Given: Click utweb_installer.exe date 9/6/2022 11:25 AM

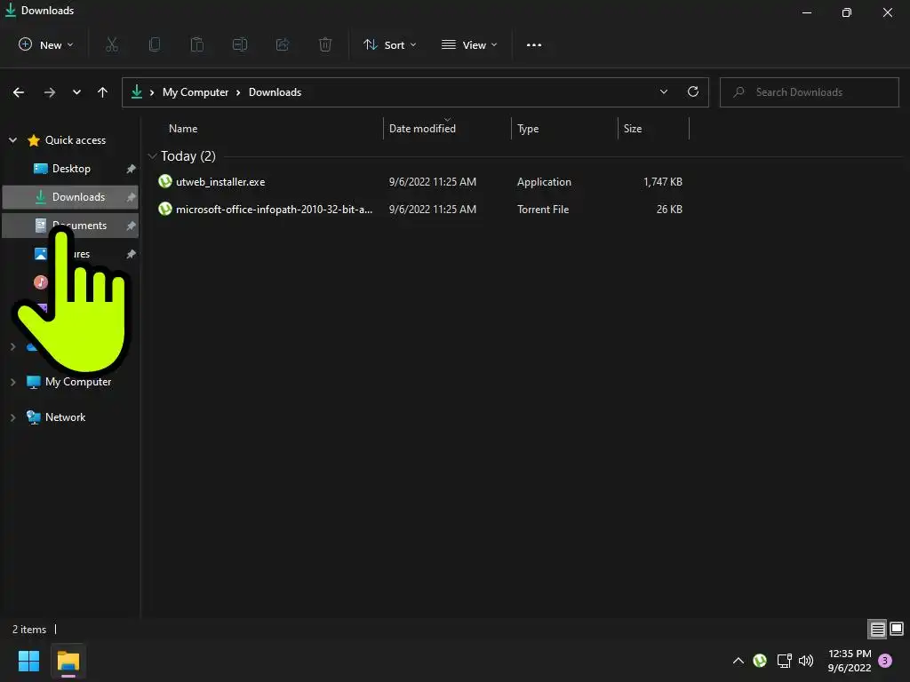Looking at the screenshot, I should pos(433,181).
